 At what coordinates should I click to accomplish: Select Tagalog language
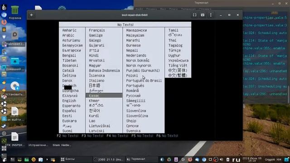[175, 45]
